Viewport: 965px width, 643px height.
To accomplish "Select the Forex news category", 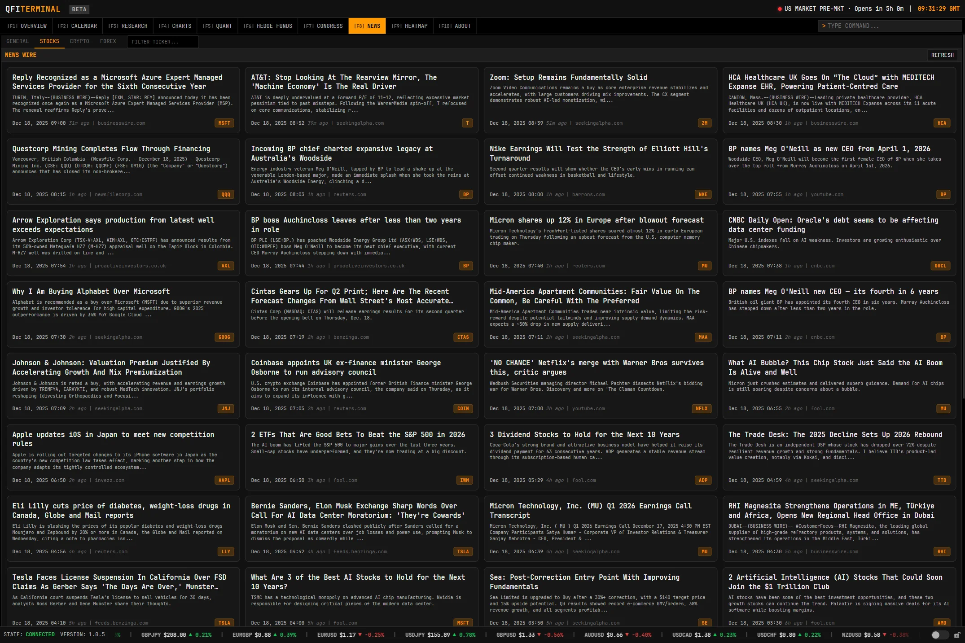I will pyautogui.click(x=108, y=41).
